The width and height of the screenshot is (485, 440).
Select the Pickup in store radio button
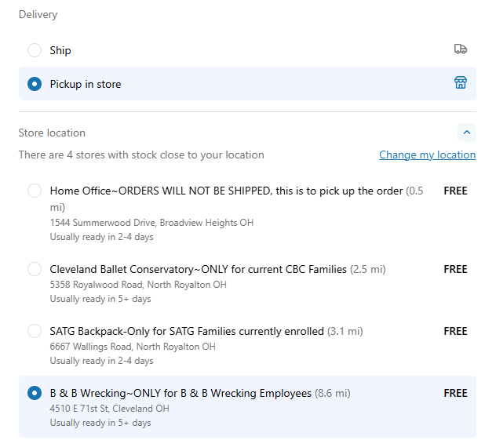click(35, 84)
